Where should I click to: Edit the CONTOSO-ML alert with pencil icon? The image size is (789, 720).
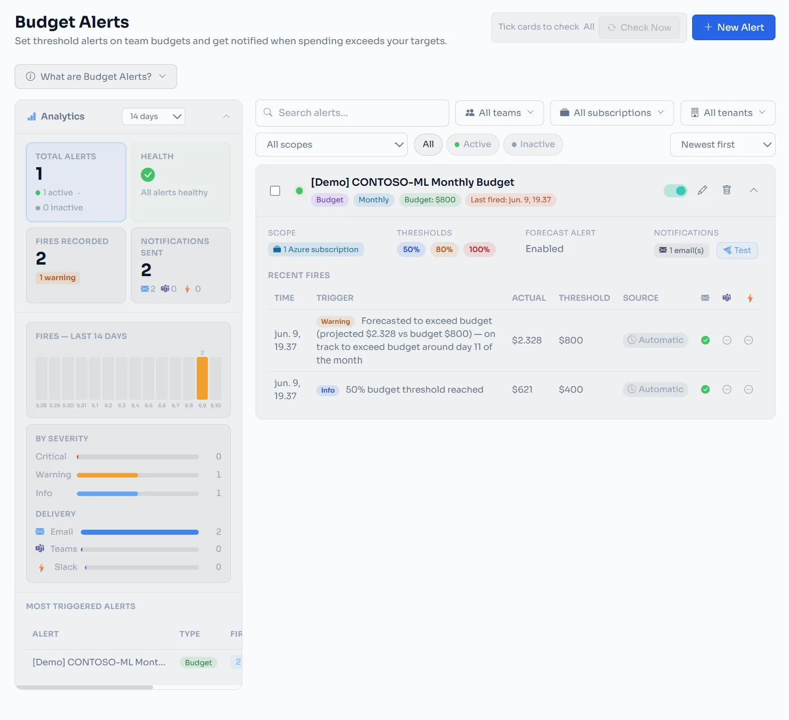pyautogui.click(x=703, y=190)
